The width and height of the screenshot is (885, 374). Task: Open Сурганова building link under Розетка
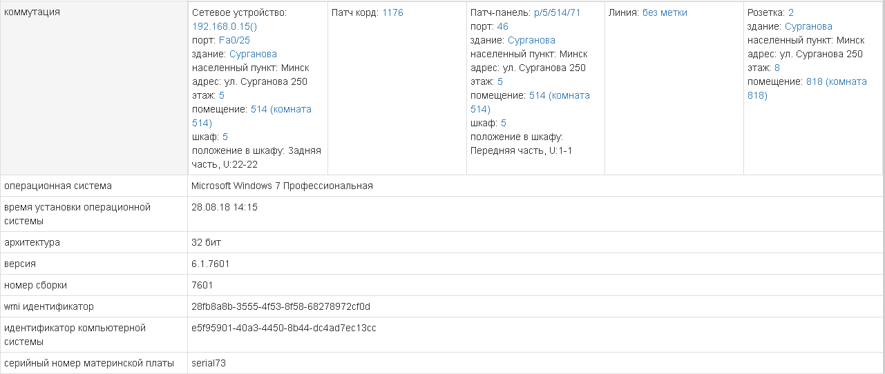808,26
